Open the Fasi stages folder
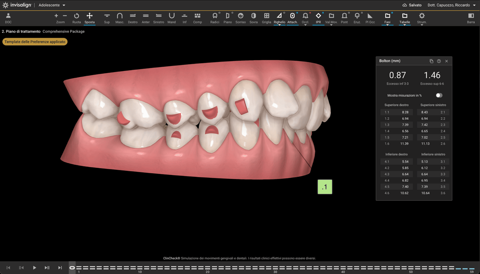The height and width of the screenshot is (274, 480). point(387,18)
